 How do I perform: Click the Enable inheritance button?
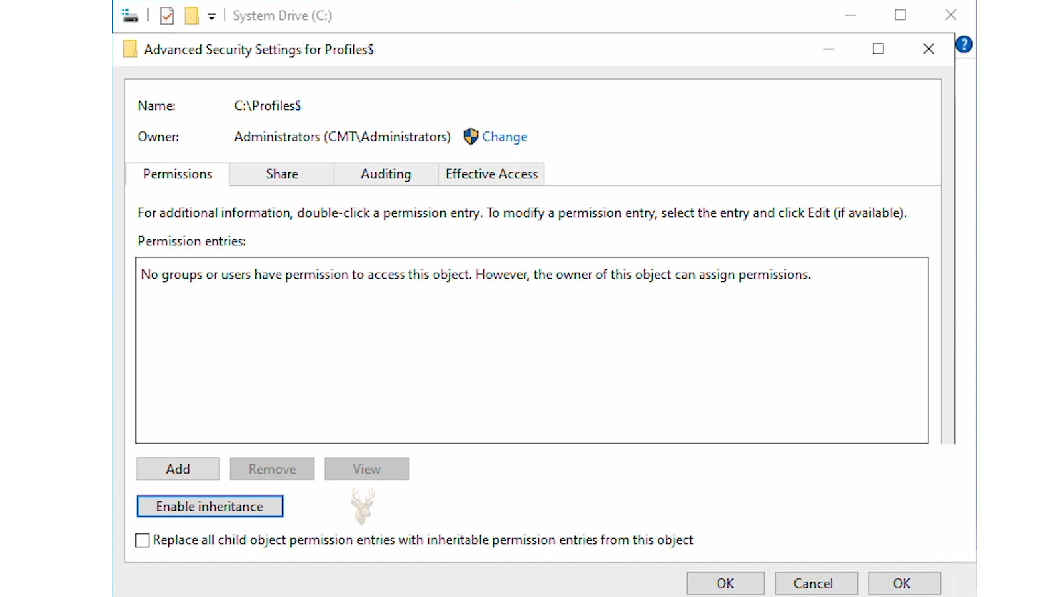(210, 507)
